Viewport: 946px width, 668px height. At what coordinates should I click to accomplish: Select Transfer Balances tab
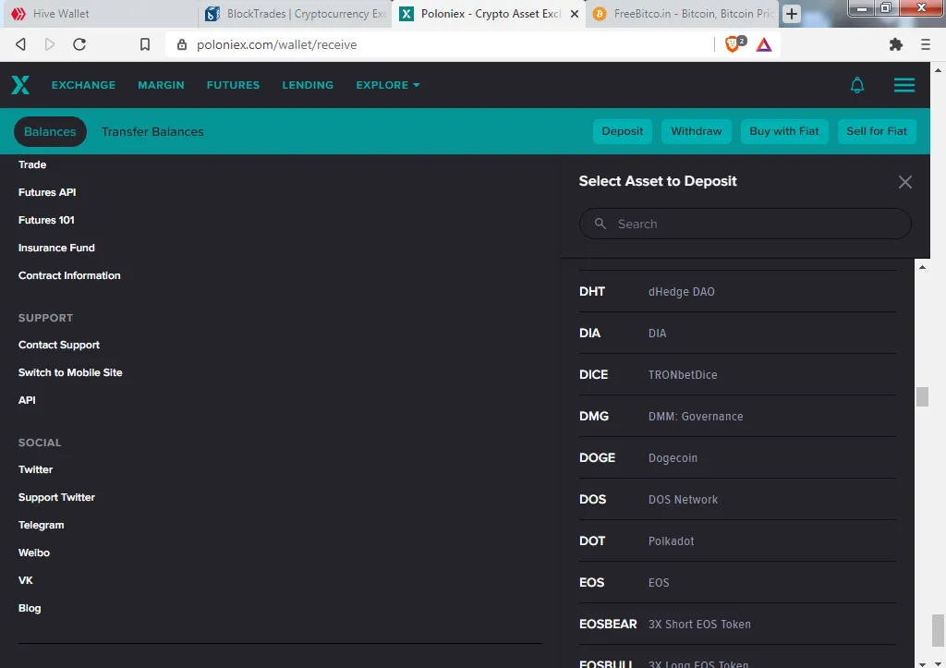point(152,131)
